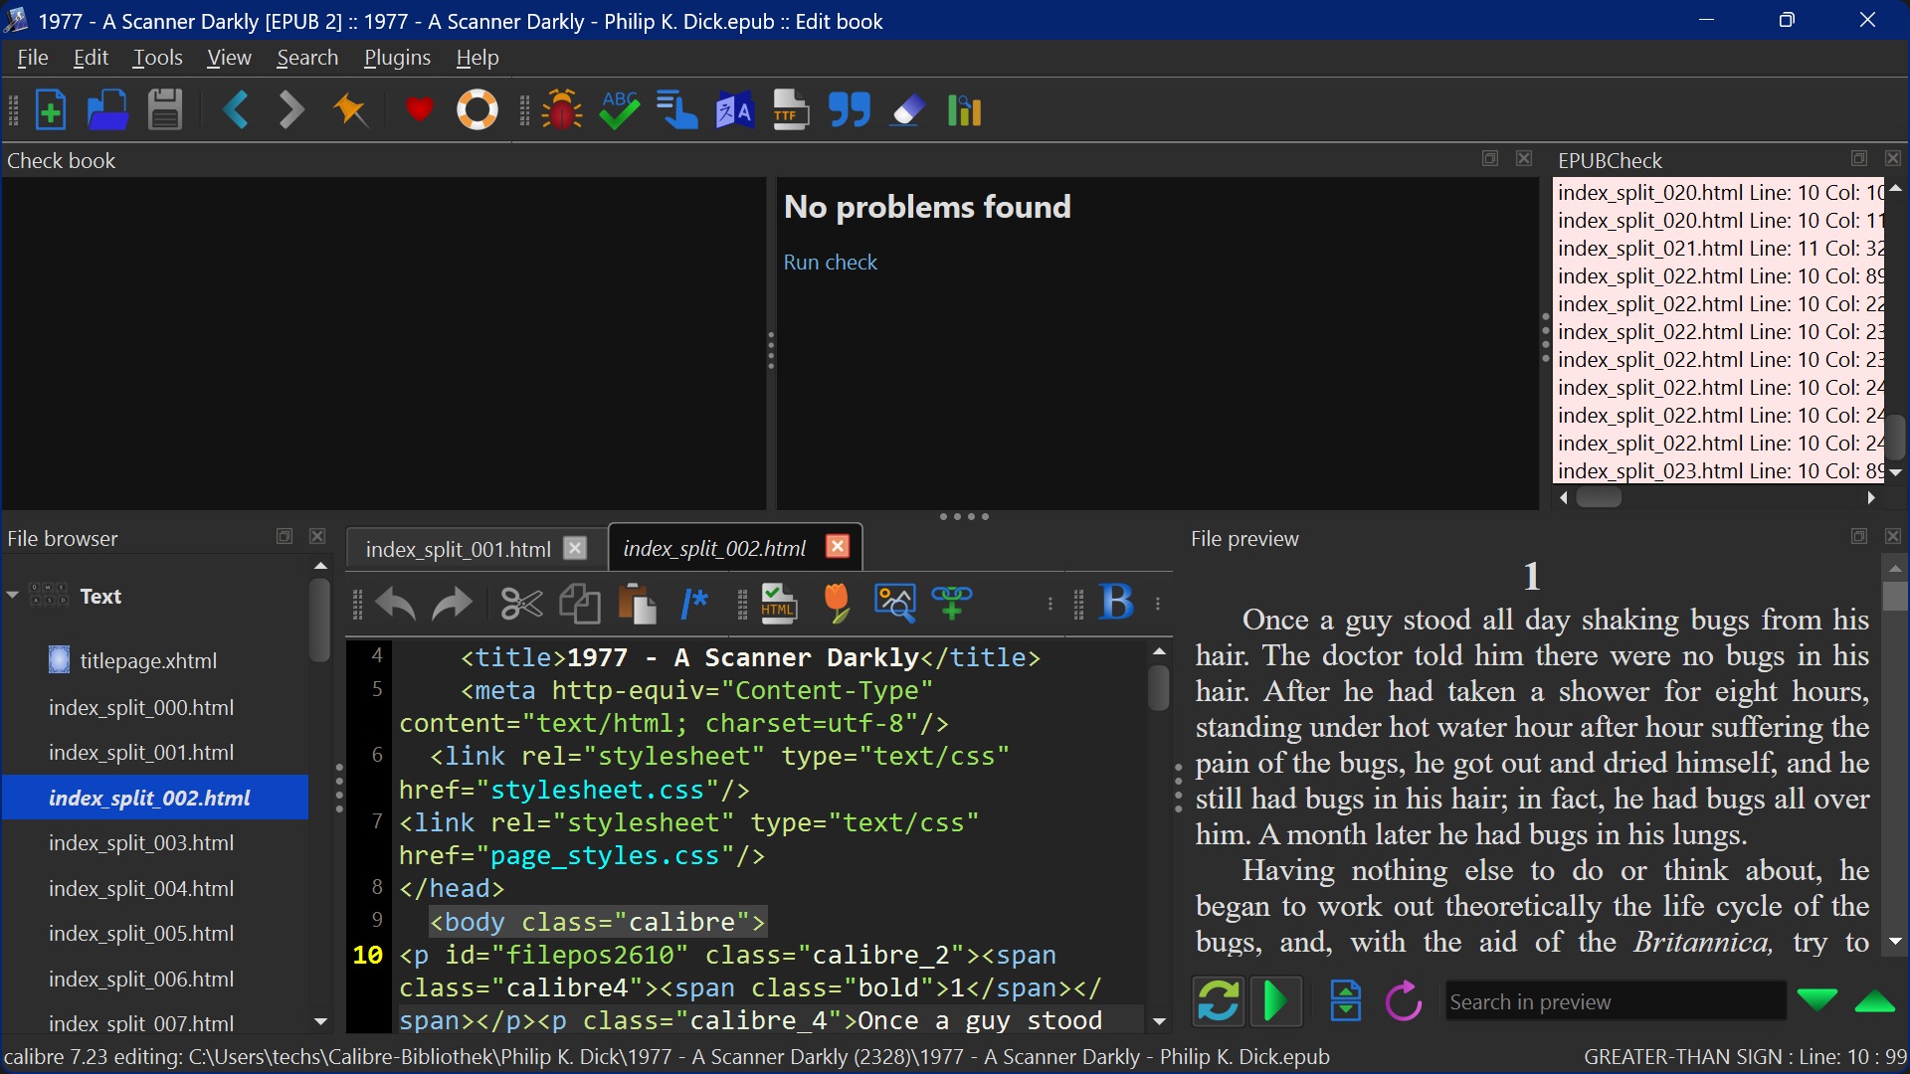Click the red heart donate icon
Image resolution: width=1910 pixels, height=1074 pixels.
(419, 110)
